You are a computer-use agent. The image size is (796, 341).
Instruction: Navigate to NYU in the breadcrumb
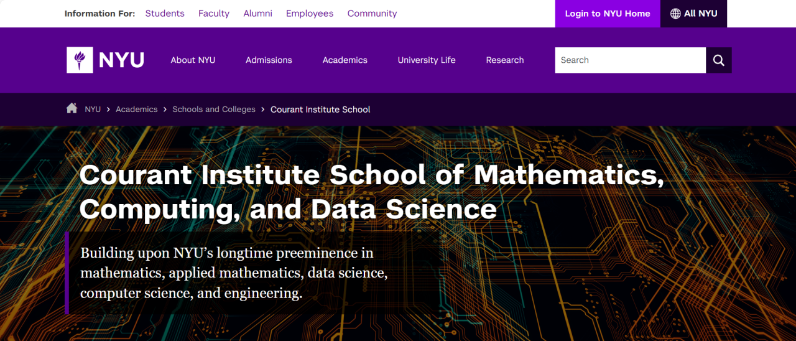pos(93,110)
